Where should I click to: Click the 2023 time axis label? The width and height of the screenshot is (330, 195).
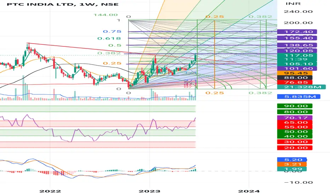(150, 191)
